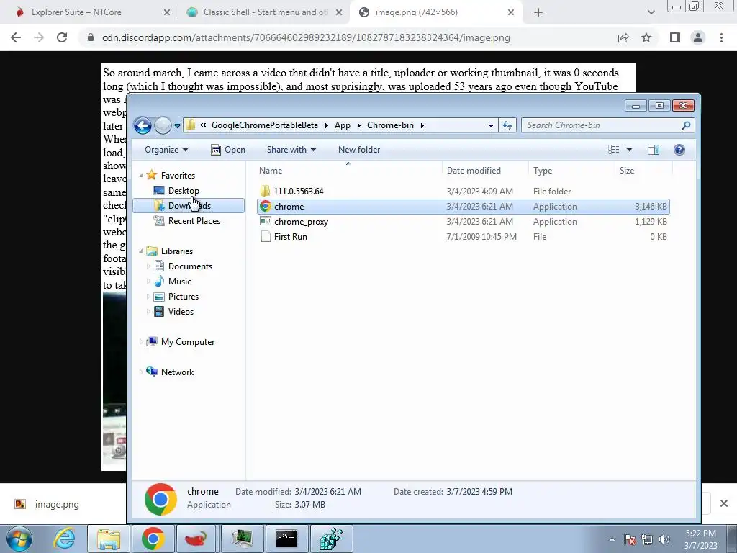Screen dimensions: 737x553
Task: Select Desktop in Favorites
Action: pos(184,190)
